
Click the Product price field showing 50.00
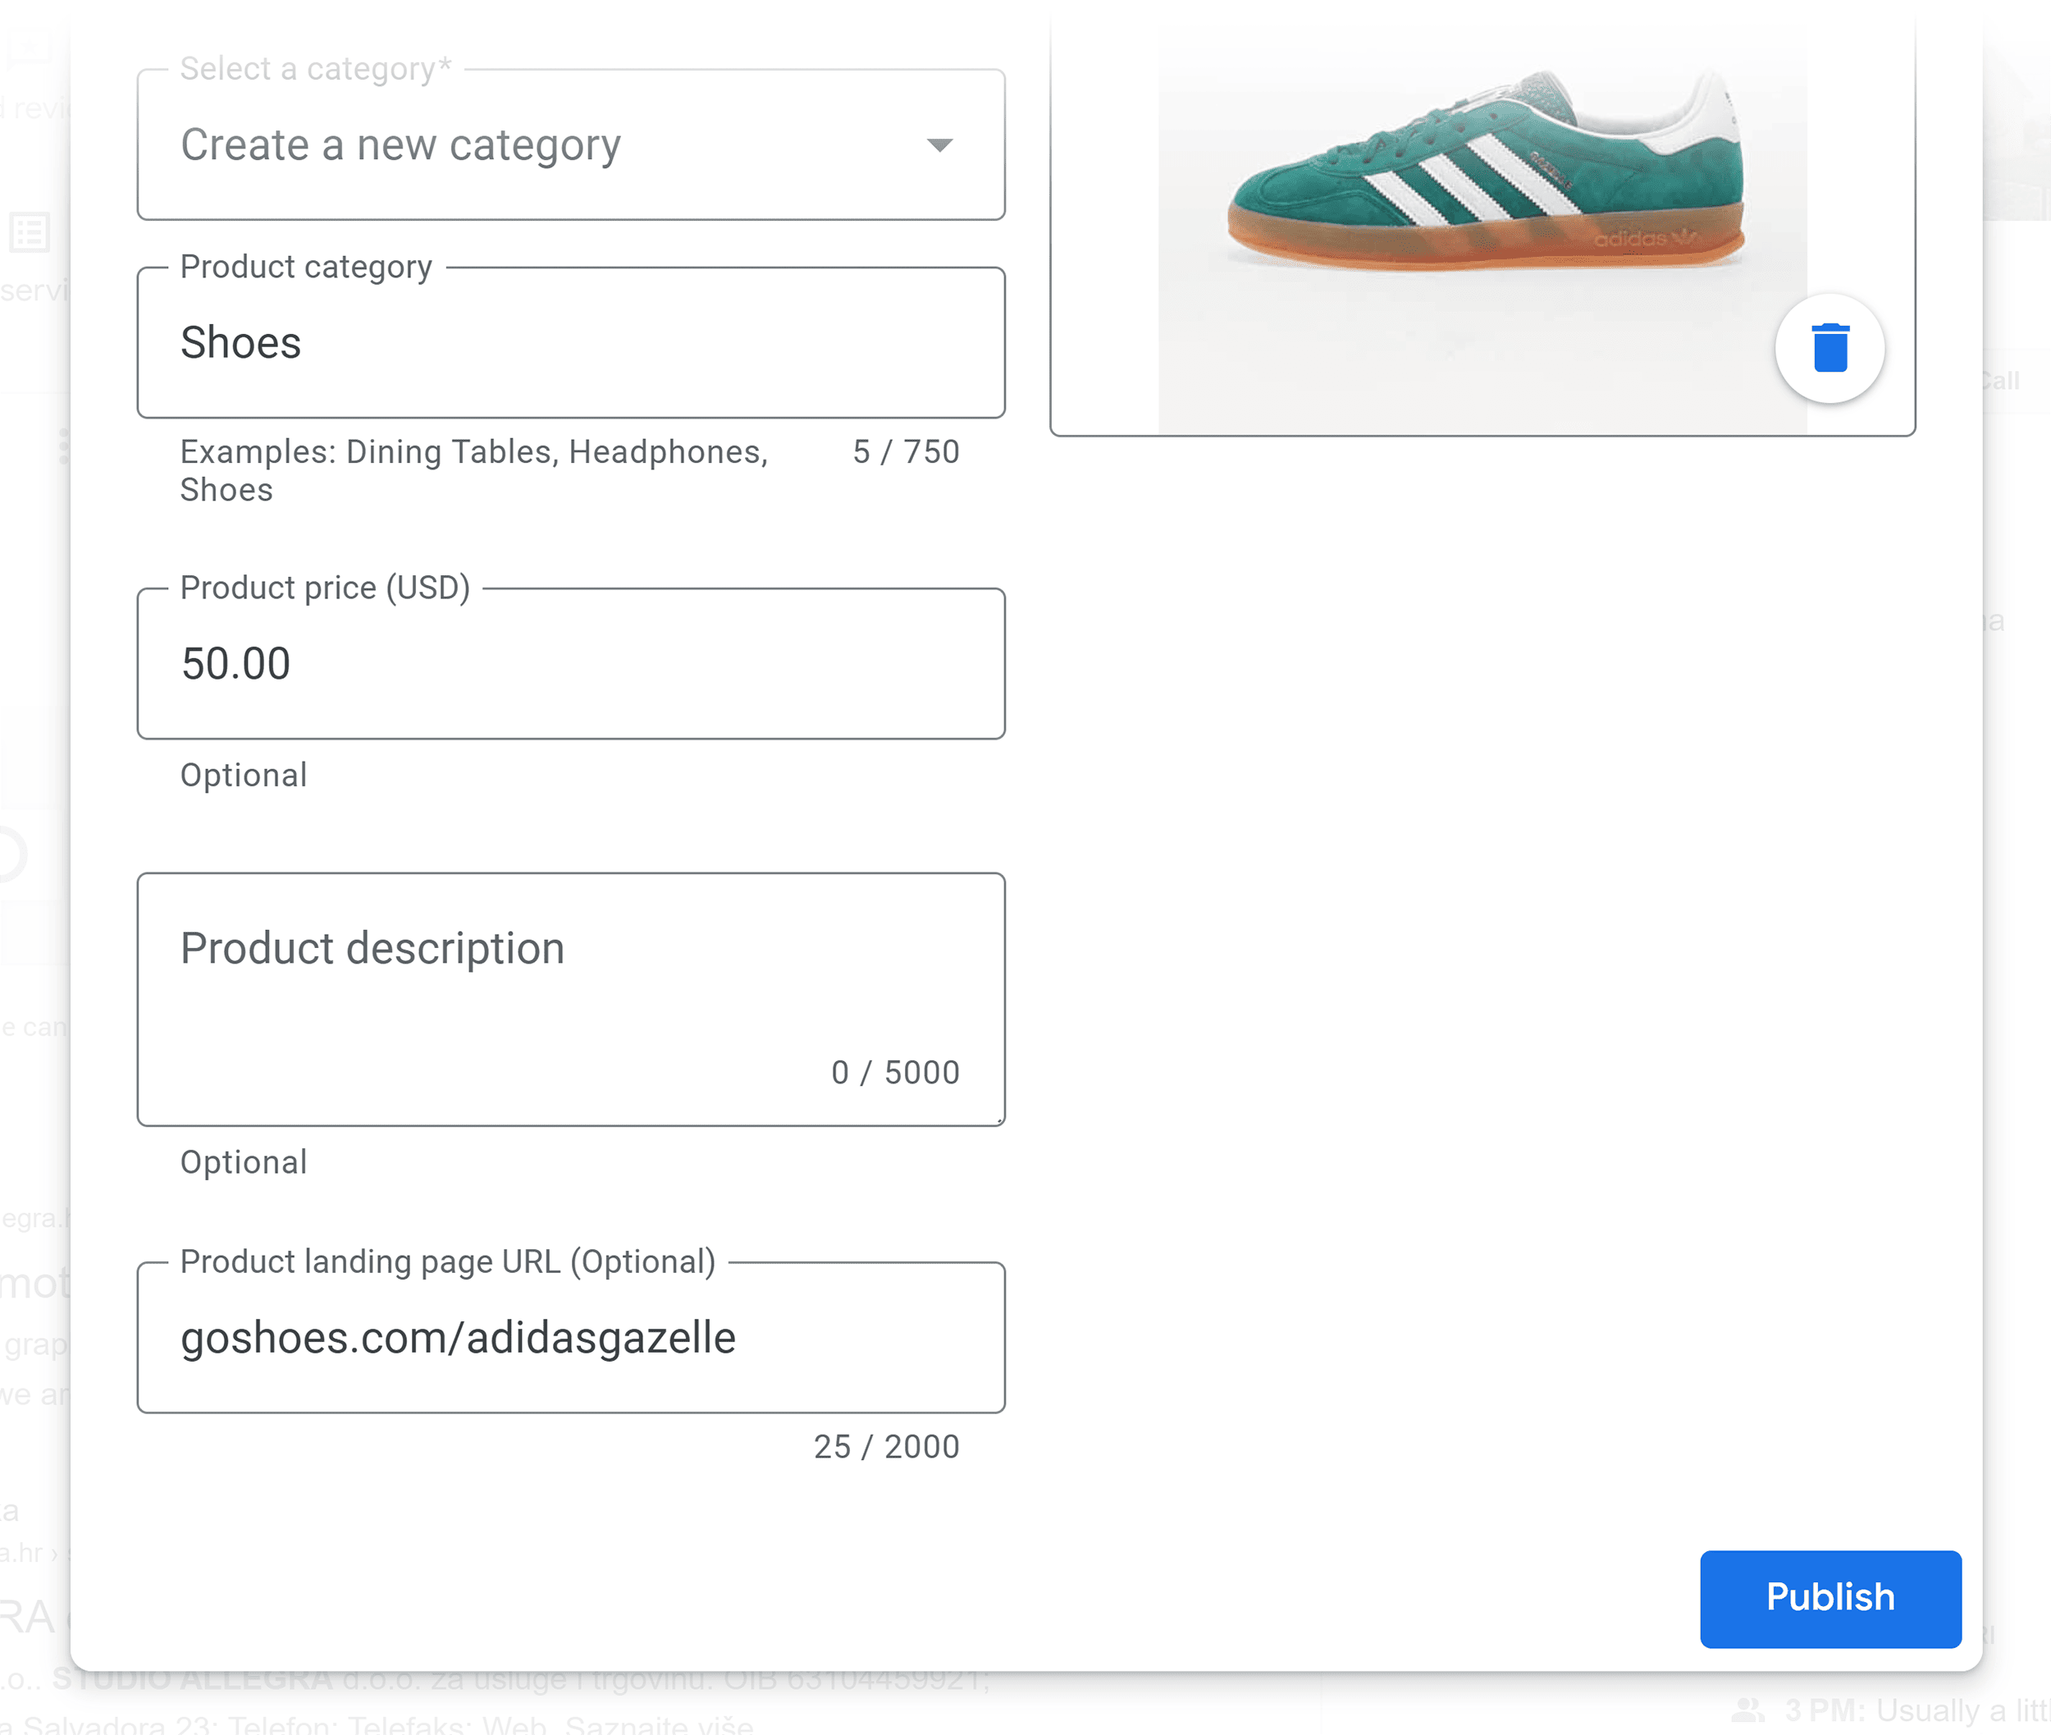[570, 664]
